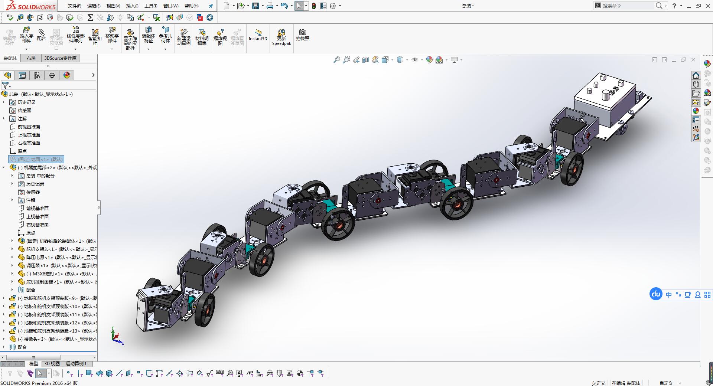Open the DimXpertManager tab icon
713x386 pixels.
(x=52, y=75)
